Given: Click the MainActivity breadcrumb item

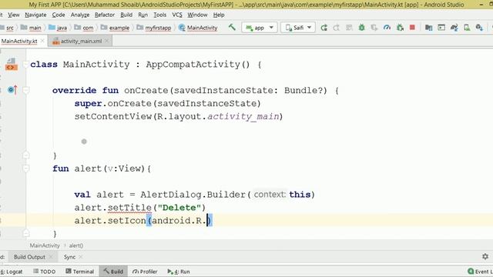Looking at the screenshot, I should (x=198, y=28).
